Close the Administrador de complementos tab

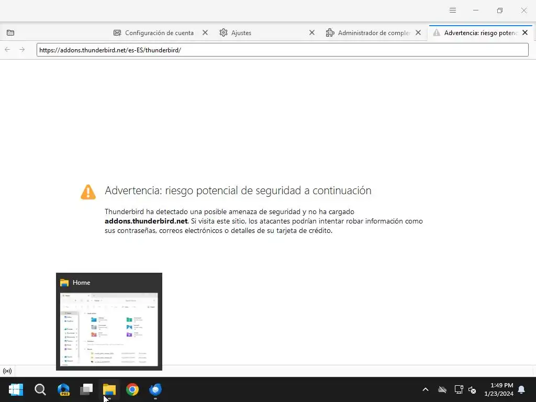tap(418, 32)
